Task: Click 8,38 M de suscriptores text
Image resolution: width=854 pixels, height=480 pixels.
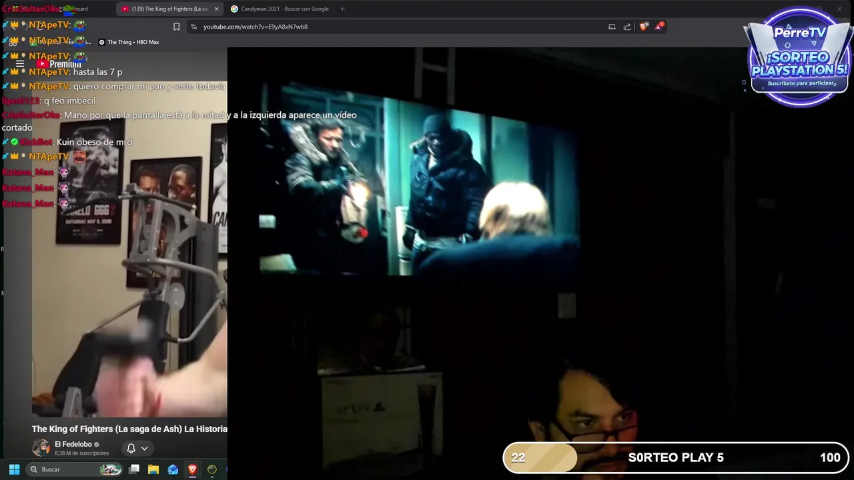Action: (81, 453)
